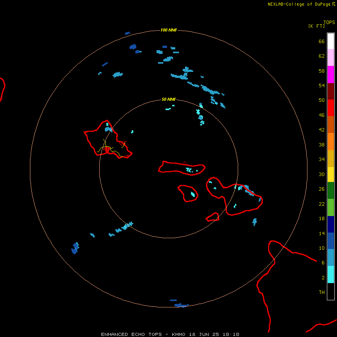
Task: Click the Kahoolawe island outline
Action: coord(213,217)
